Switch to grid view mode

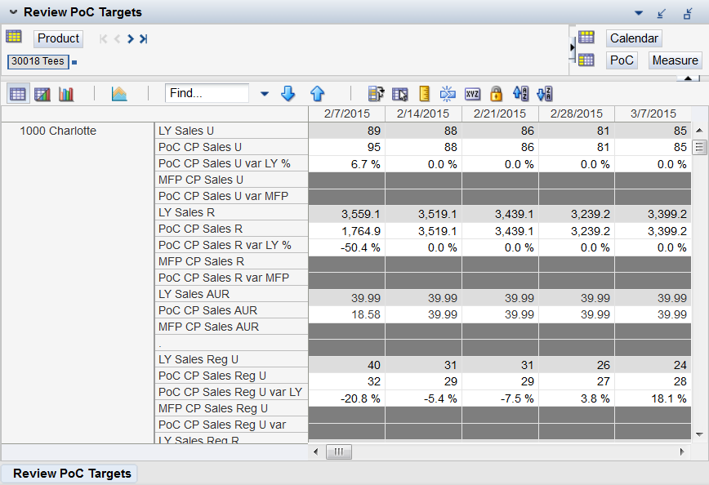click(17, 94)
